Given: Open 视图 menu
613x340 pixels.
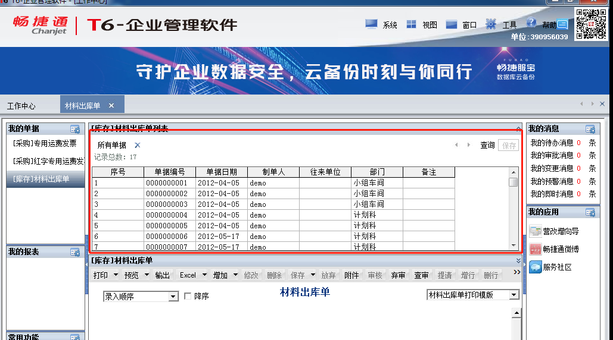Looking at the screenshot, I should point(430,25).
